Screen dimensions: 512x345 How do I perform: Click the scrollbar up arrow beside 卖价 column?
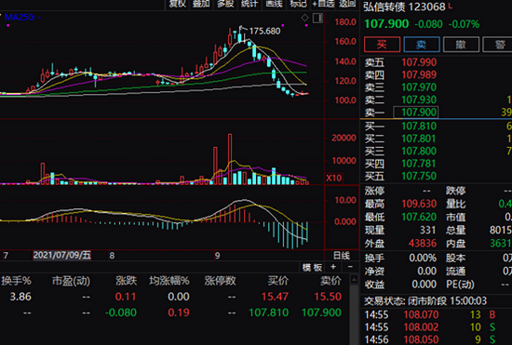click(x=354, y=279)
